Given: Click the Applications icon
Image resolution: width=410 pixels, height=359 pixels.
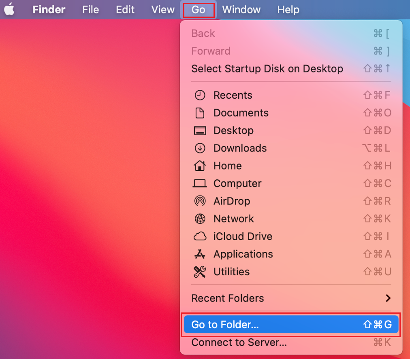Looking at the screenshot, I should 200,254.
